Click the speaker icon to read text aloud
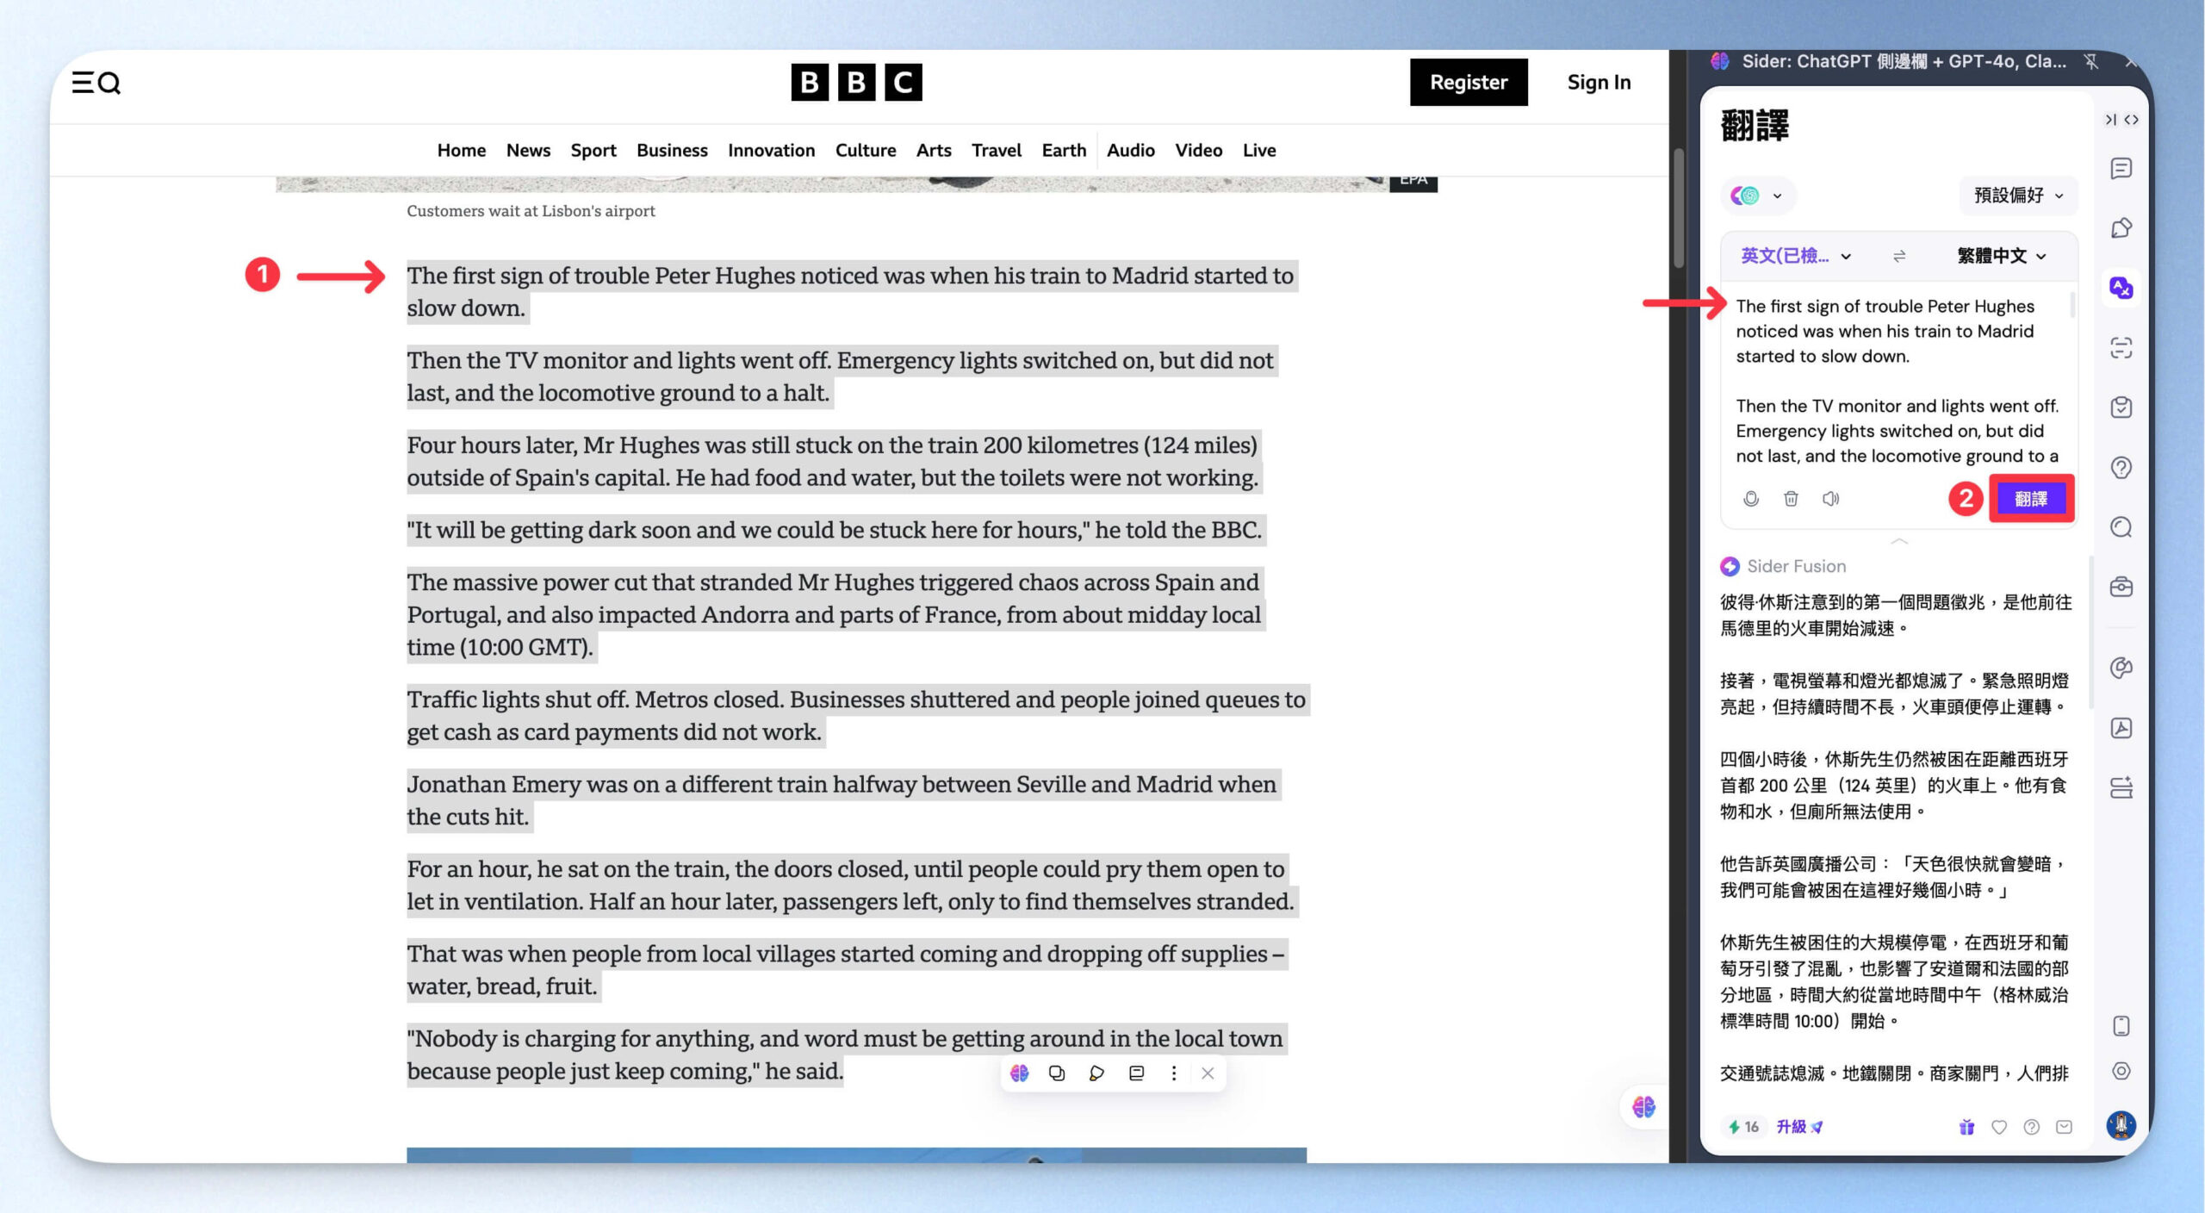This screenshot has width=2205, height=1213. 1830,499
